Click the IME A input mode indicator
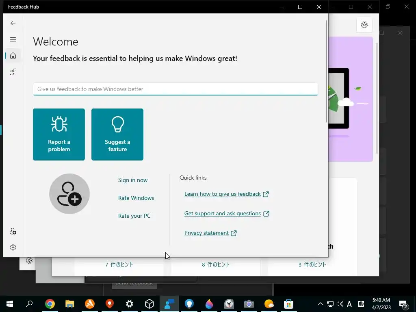Image resolution: width=416 pixels, height=312 pixels. coord(349,304)
